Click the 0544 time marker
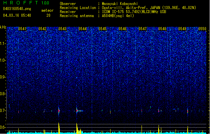 pos(82,29)
